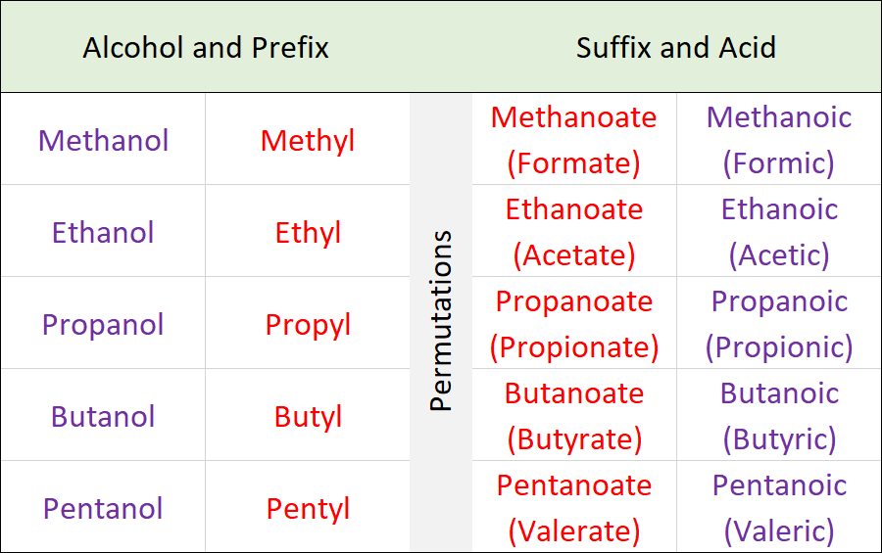
Task: Click the vertical Permutations cell
Action: point(441,322)
